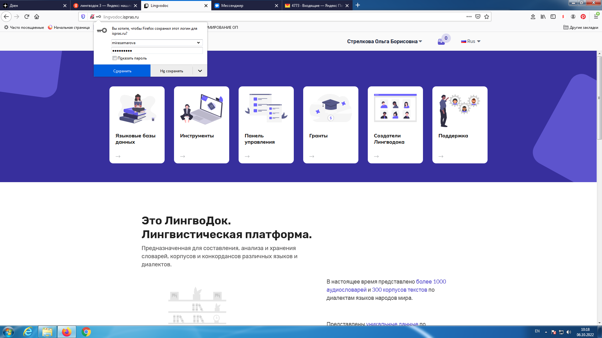Open the '300 корпусов текстов' link
Image resolution: width=602 pixels, height=338 pixels.
399,290
